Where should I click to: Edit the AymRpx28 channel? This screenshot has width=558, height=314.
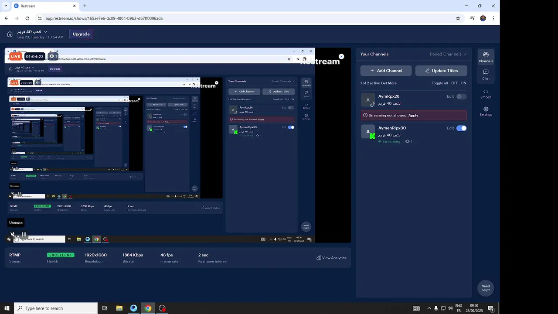450,96
